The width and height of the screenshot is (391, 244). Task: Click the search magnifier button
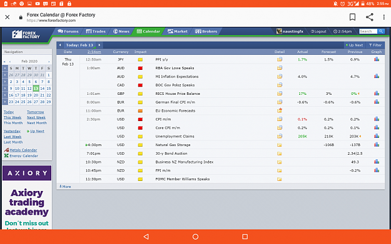click(x=381, y=31)
